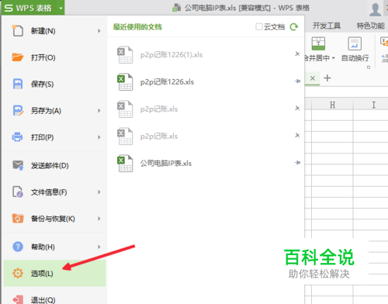388x304 pixels.
Task: Click the user account avatar icon
Action: [x=375, y=9]
